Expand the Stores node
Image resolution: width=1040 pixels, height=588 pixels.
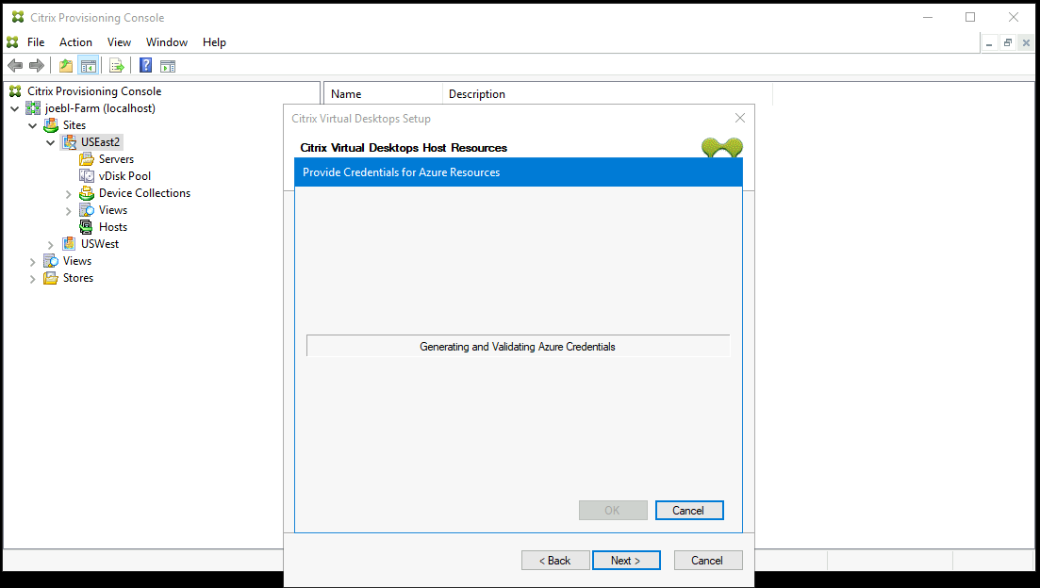[32, 277]
